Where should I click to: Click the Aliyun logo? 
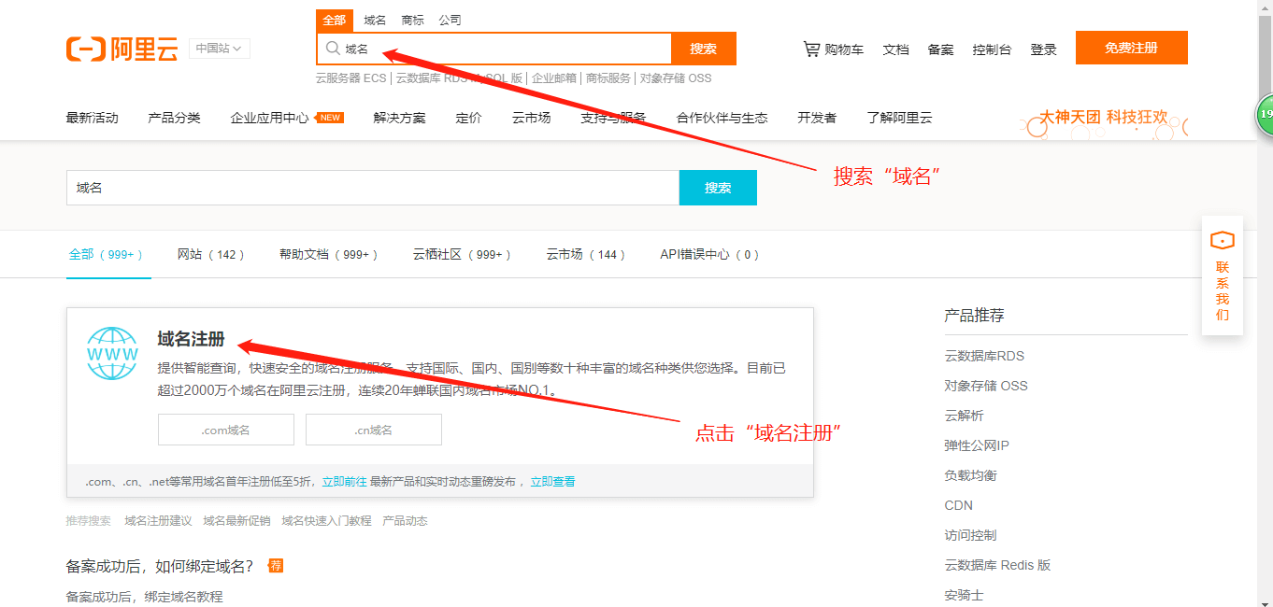point(122,49)
